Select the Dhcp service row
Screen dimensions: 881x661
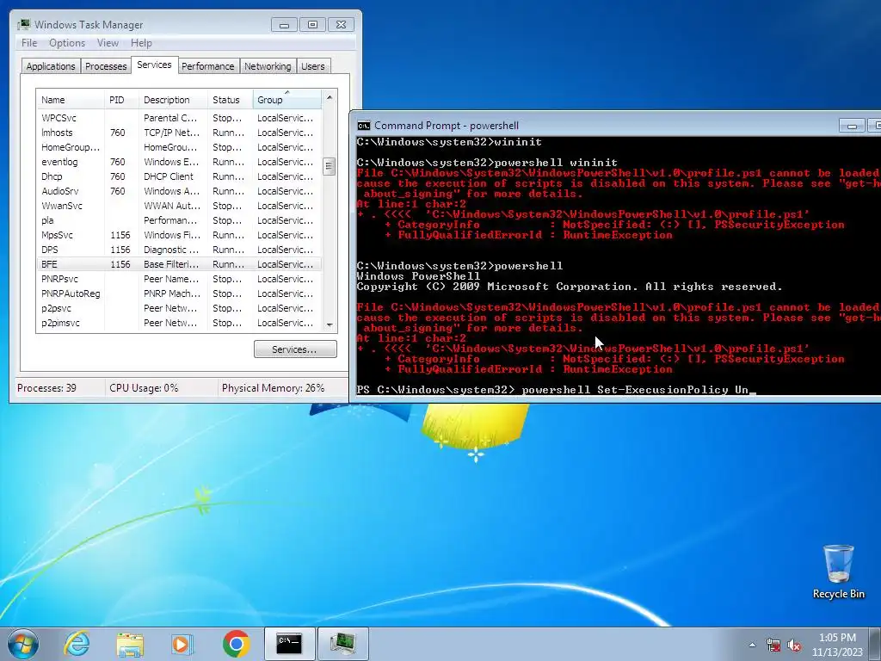tap(179, 176)
